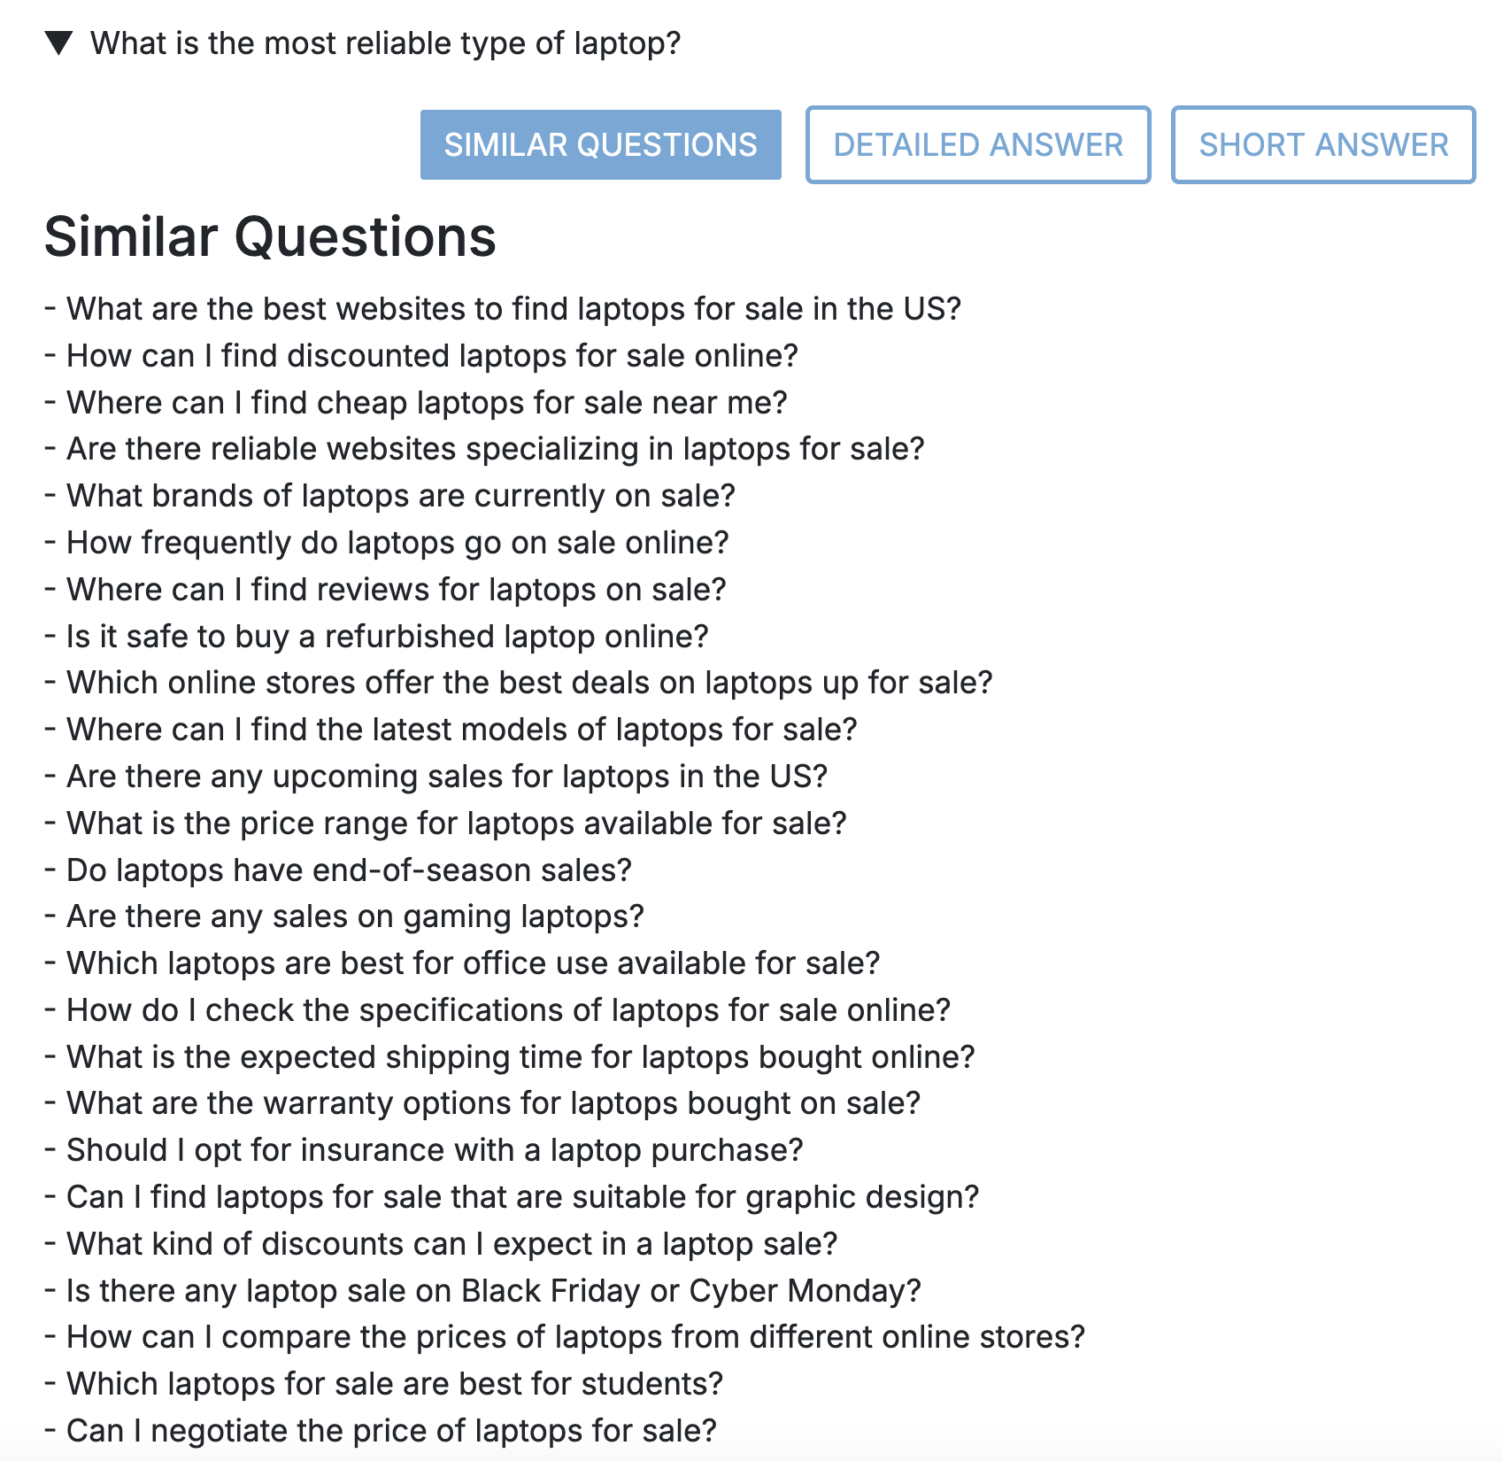Screen dimensions: 1503x1461
Task: Open the gaming laptops sales question
Action: (355, 916)
